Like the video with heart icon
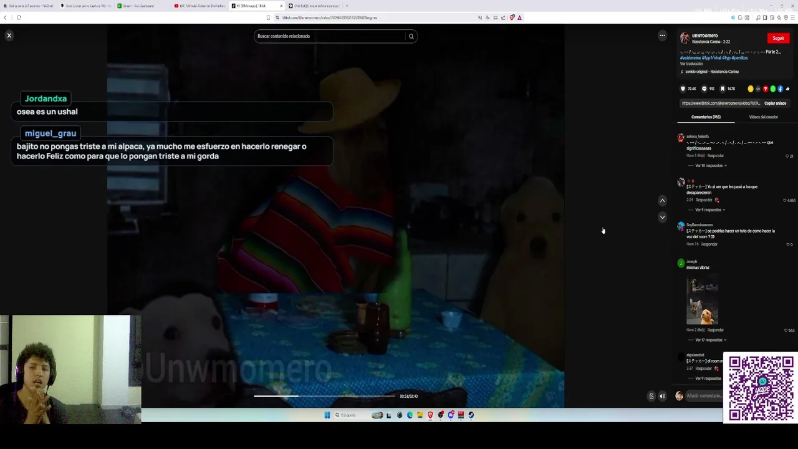 (683, 89)
